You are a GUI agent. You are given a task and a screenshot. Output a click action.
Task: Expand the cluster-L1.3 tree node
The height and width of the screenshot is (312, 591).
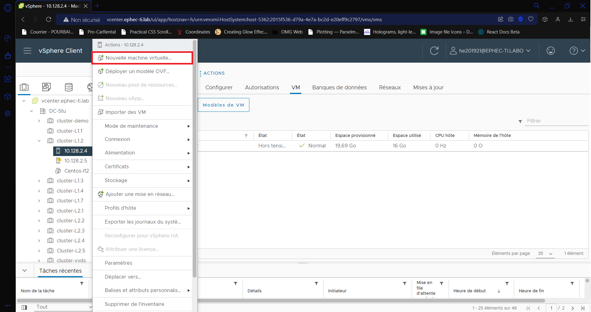(x=39, y=181)
